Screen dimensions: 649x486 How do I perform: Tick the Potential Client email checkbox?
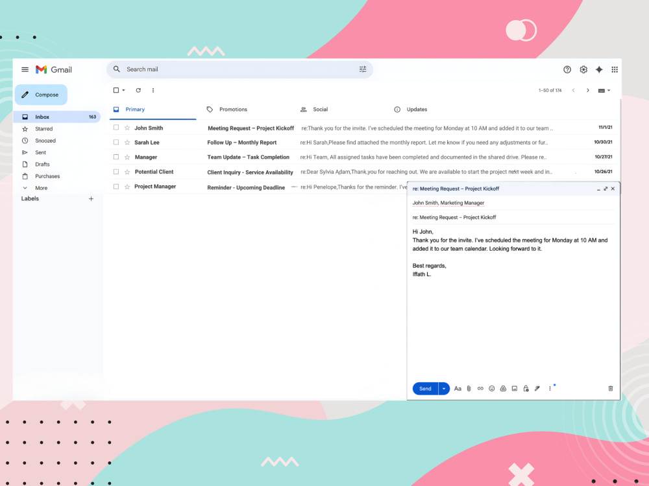[x=116, y=172]
